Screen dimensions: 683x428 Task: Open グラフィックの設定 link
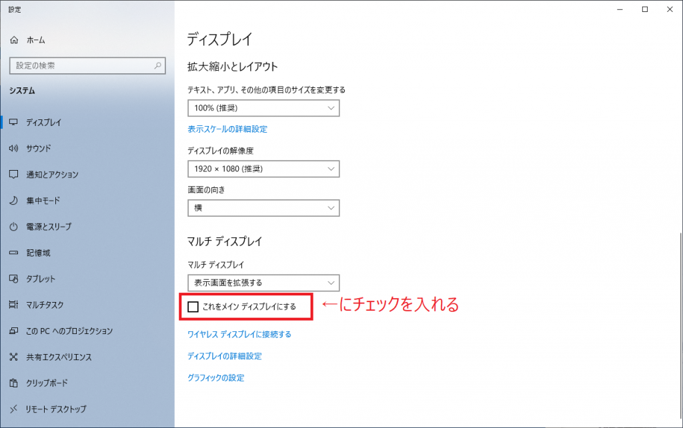(x=215, y=378)
